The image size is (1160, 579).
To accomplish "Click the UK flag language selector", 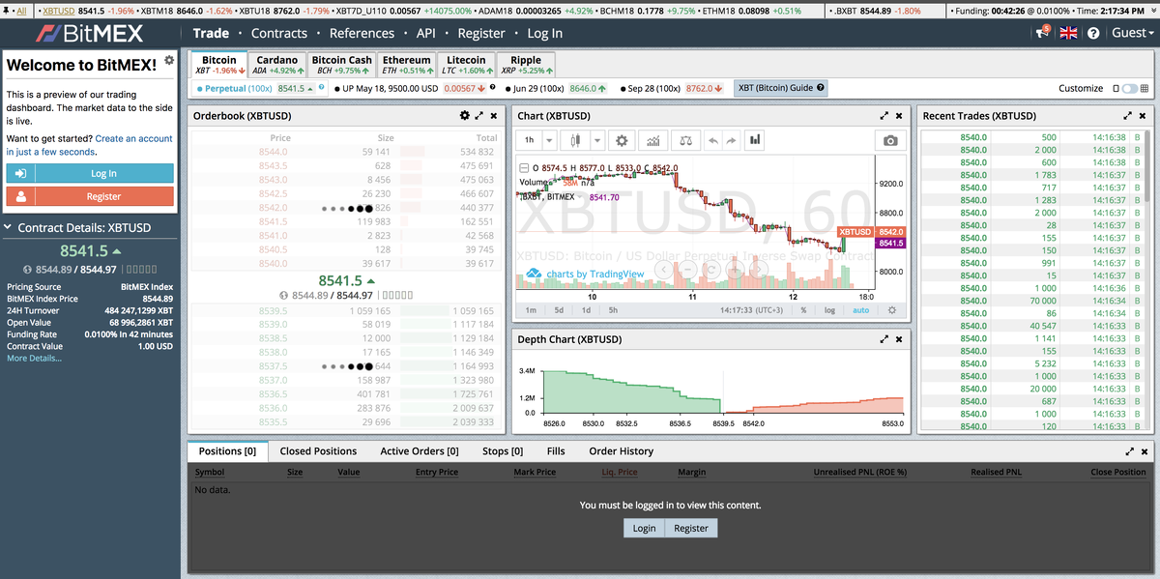I will (x=1068, y=33).
